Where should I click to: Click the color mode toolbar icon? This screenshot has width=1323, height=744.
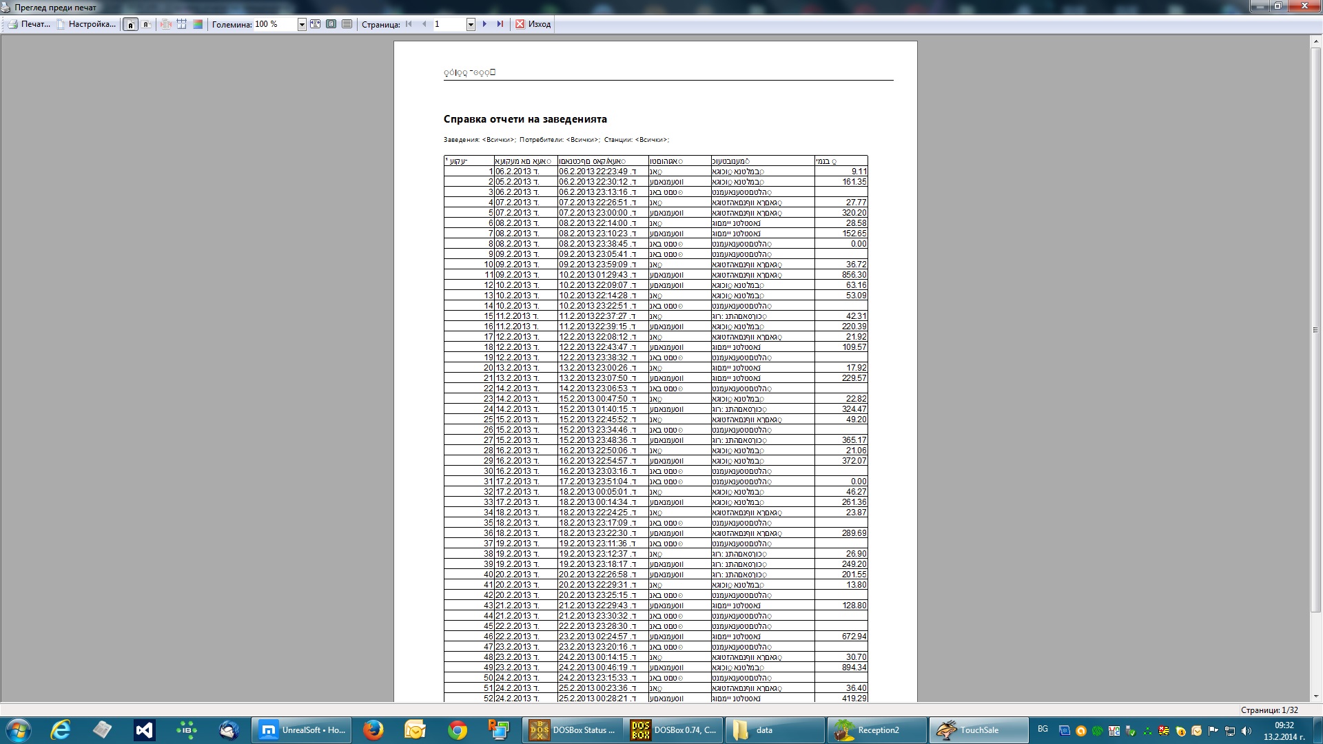[198, 24]
